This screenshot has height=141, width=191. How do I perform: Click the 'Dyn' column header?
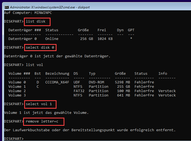point(120,30)
